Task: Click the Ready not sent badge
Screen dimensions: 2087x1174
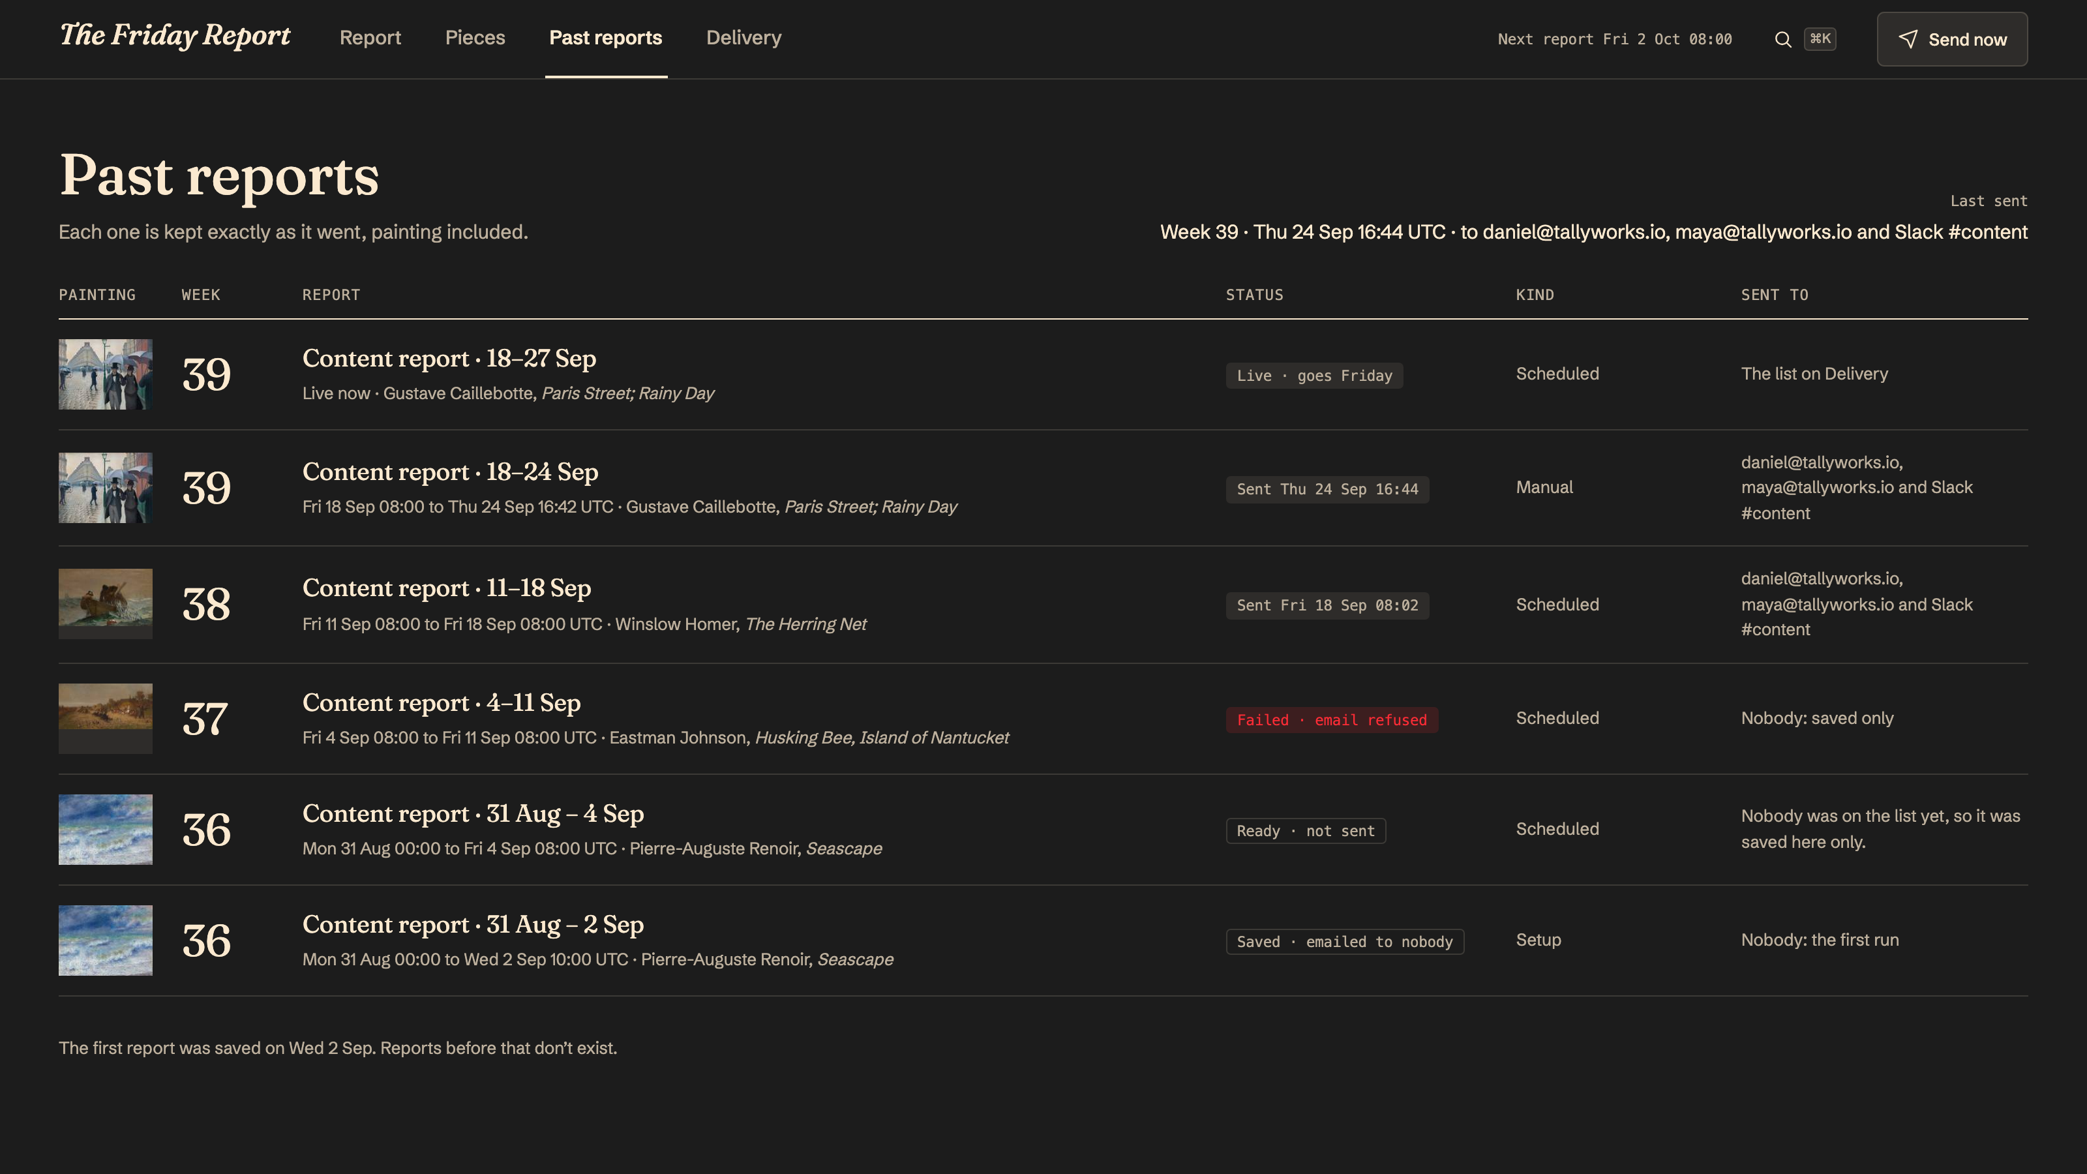Action: pyautogui.click(x=1305, y=830)
